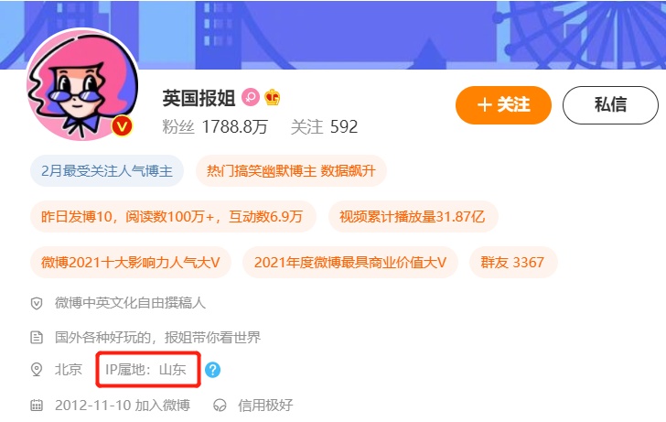Open the 群友 3367 tag

[x=512, y=262]
